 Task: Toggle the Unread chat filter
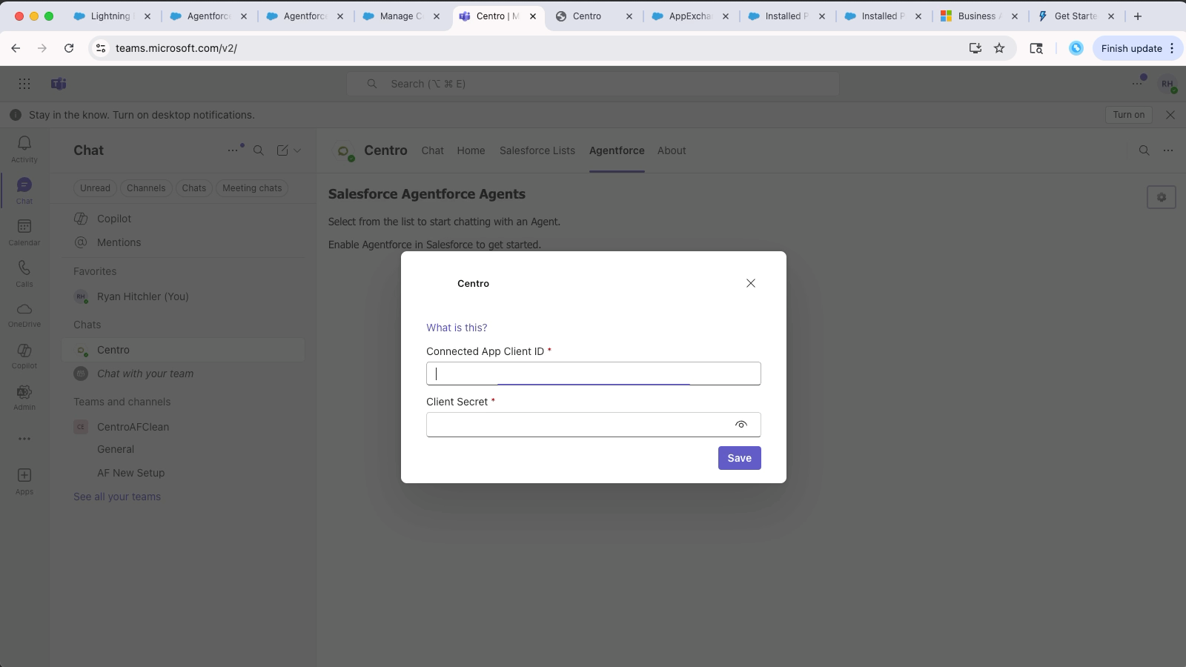click(95, 188)
